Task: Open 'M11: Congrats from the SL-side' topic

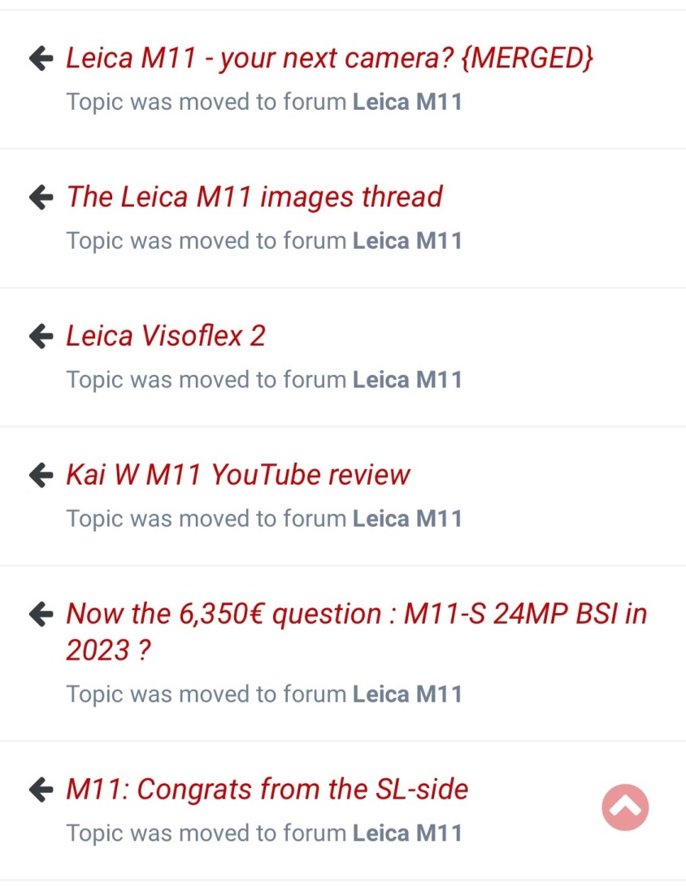Action: 267,789
